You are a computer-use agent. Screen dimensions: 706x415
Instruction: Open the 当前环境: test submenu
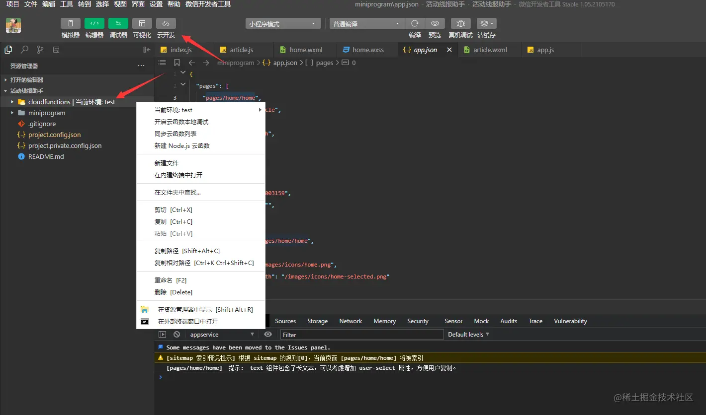201,110
